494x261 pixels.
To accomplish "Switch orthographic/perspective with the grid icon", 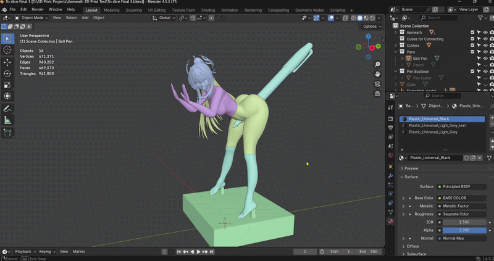I will click(377, 94).
